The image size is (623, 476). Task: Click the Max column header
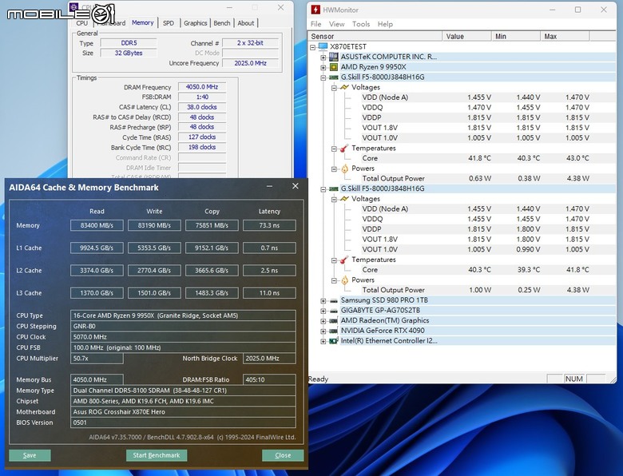click(565, 36)
